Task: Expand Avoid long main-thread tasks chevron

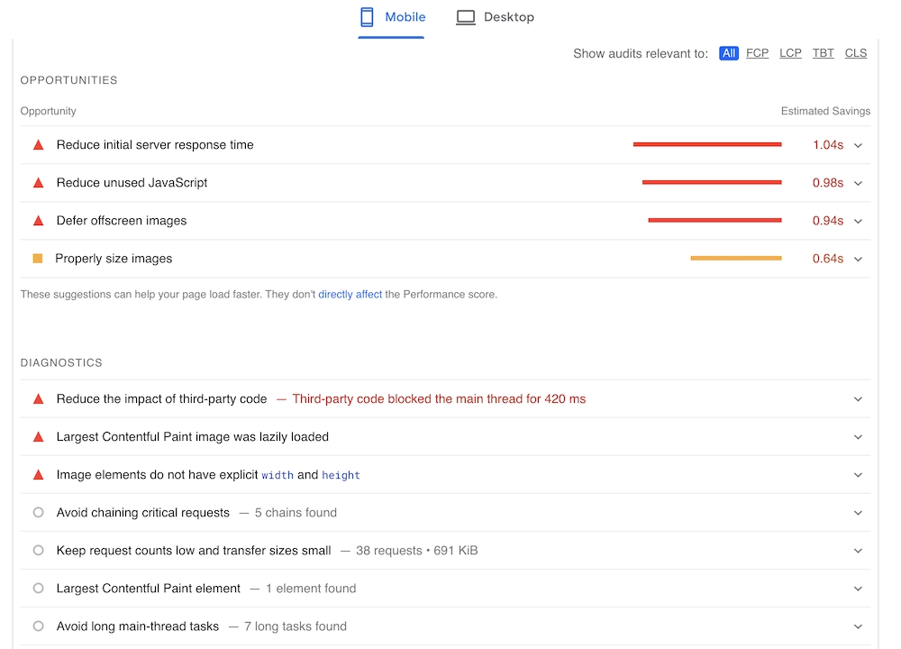Action: [858, 626]
